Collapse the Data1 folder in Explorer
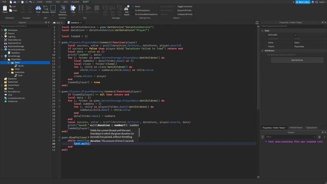Screen dimensions: 327x184 click(9, 62)
